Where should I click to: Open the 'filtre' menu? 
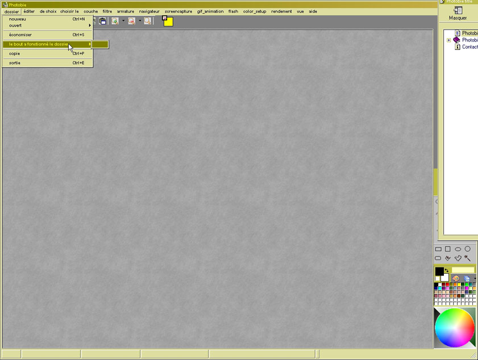coord(107,11)
